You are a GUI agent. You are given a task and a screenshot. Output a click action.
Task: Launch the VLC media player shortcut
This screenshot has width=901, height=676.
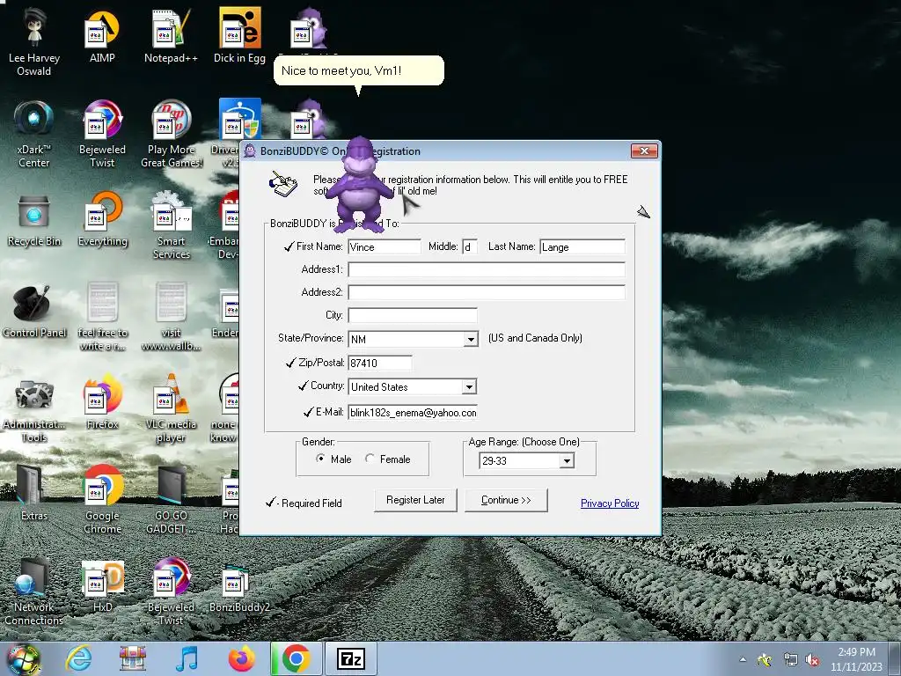[x=172, y=408]
